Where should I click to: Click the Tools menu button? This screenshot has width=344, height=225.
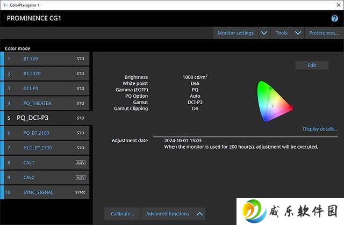click(x=281, y=33)
